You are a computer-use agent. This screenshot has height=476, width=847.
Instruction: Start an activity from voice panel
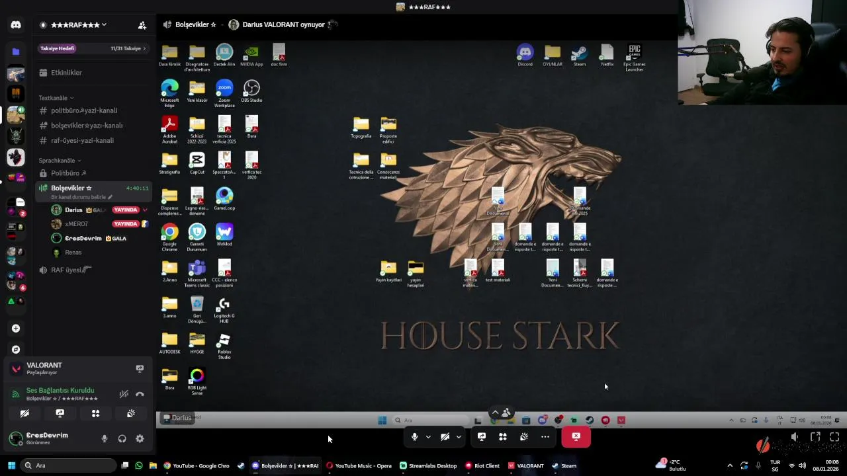tap(96, 413)
